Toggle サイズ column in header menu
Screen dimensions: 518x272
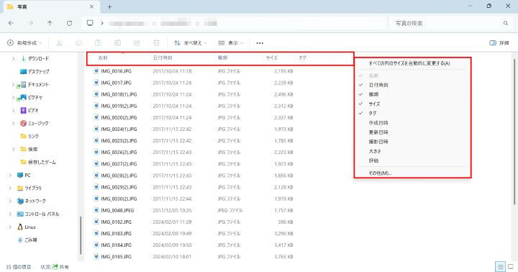[374, 104]
